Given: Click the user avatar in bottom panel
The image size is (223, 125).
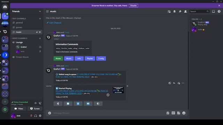Looking at the screenshot, I should tap(14, 116).
